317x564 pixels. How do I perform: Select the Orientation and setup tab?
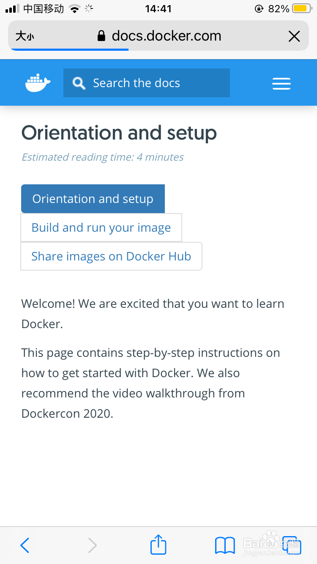tap(93, 199)
